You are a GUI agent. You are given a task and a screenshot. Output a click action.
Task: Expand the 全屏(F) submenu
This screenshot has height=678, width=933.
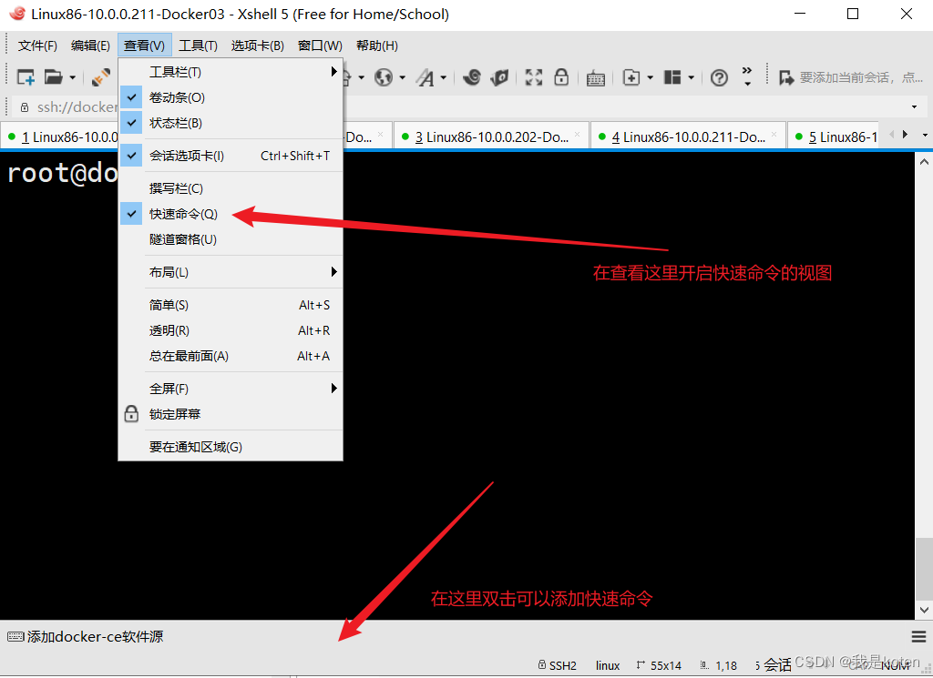[x=231, y=389]
